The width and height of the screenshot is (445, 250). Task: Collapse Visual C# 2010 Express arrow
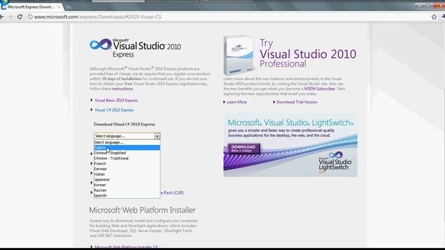91,110
